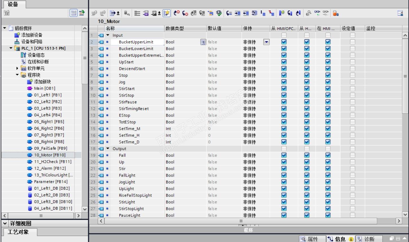409x242 pixels.
Task: Click the glasses monitoring icon in toolbar
Action: tap(317, 13)
